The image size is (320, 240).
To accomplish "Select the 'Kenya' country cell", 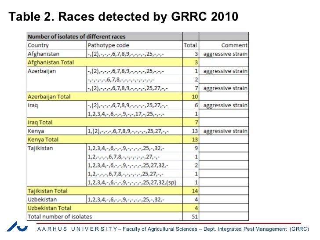I will click(36, 131).
